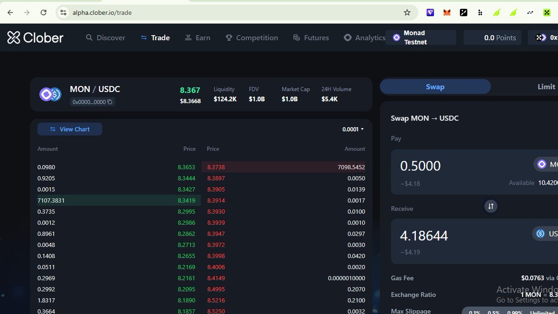Open site information icon in address bar
This screenshot has height=314, width=558.
64,13
